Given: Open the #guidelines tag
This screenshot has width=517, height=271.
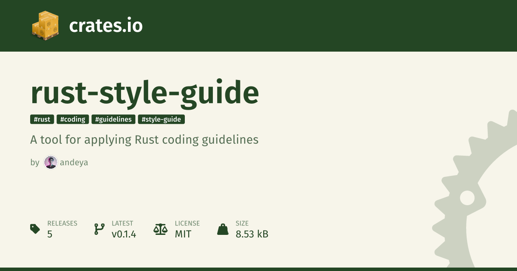Looking at the screenshot, I should tap(113, 120).
